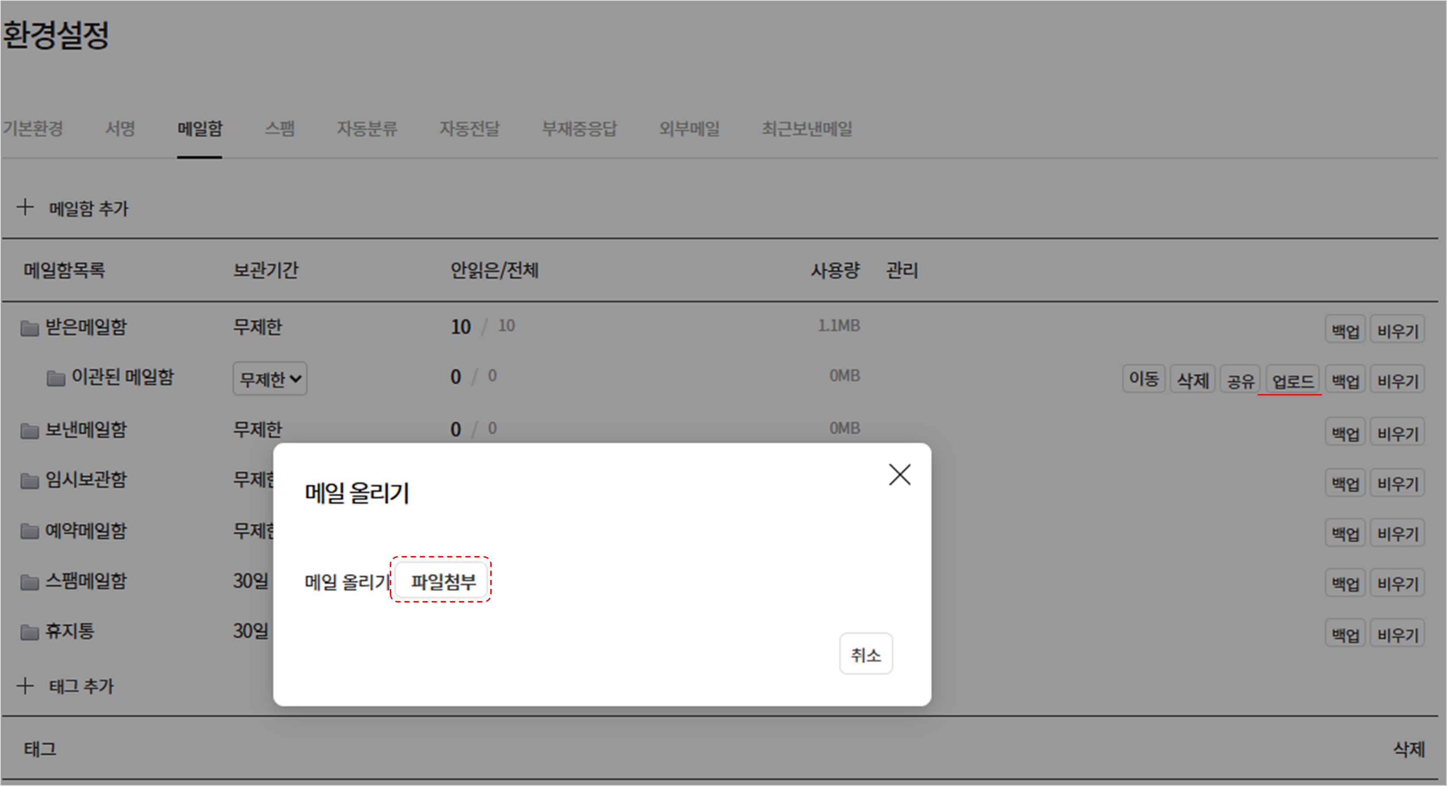This screenshot has height=786, width=1447.
Task: Open the 자동분류 tab
Action: click(367, 129)
